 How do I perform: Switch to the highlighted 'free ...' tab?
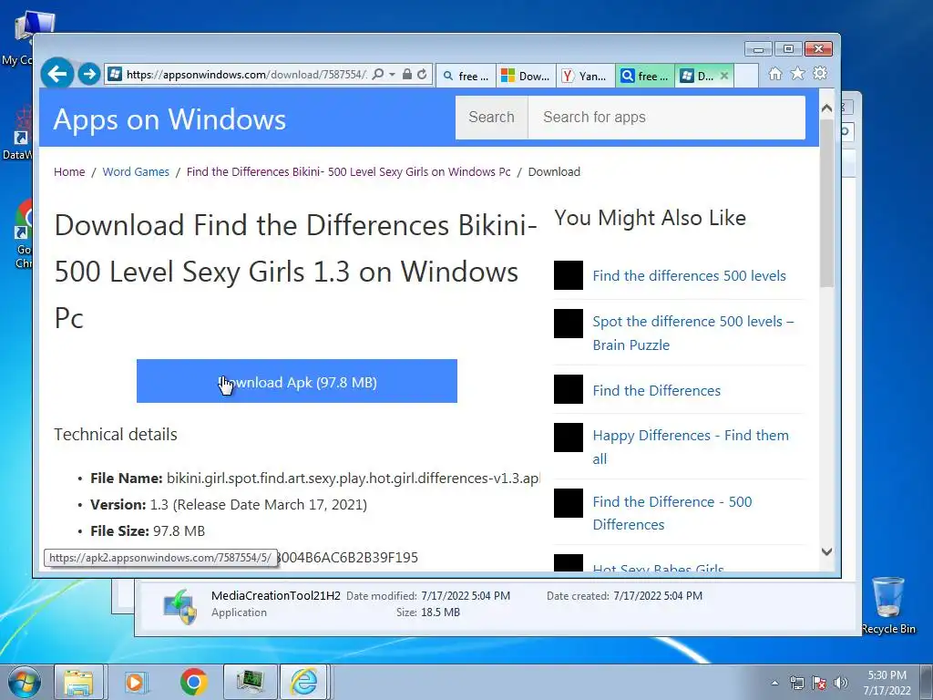(645, 76)
